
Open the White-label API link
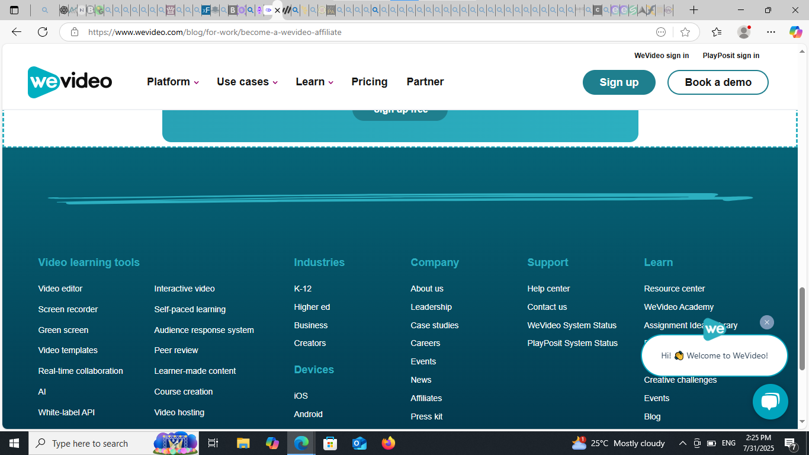[66, 412]
